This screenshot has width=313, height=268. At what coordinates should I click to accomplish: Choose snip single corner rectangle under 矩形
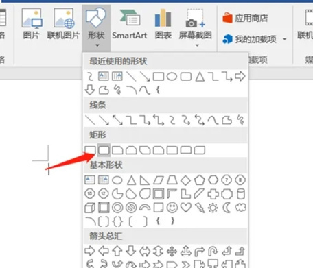click(x=117, y=150)
